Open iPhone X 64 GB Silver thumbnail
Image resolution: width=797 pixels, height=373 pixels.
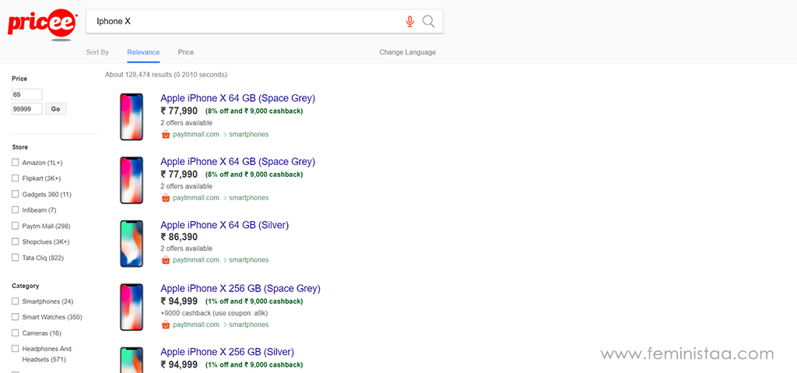pyautogui.click(x=132, y=243)
